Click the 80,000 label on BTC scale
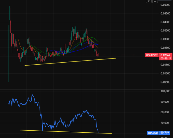The width and height of the screenshot is (173, 138). (x=165, y=112)
